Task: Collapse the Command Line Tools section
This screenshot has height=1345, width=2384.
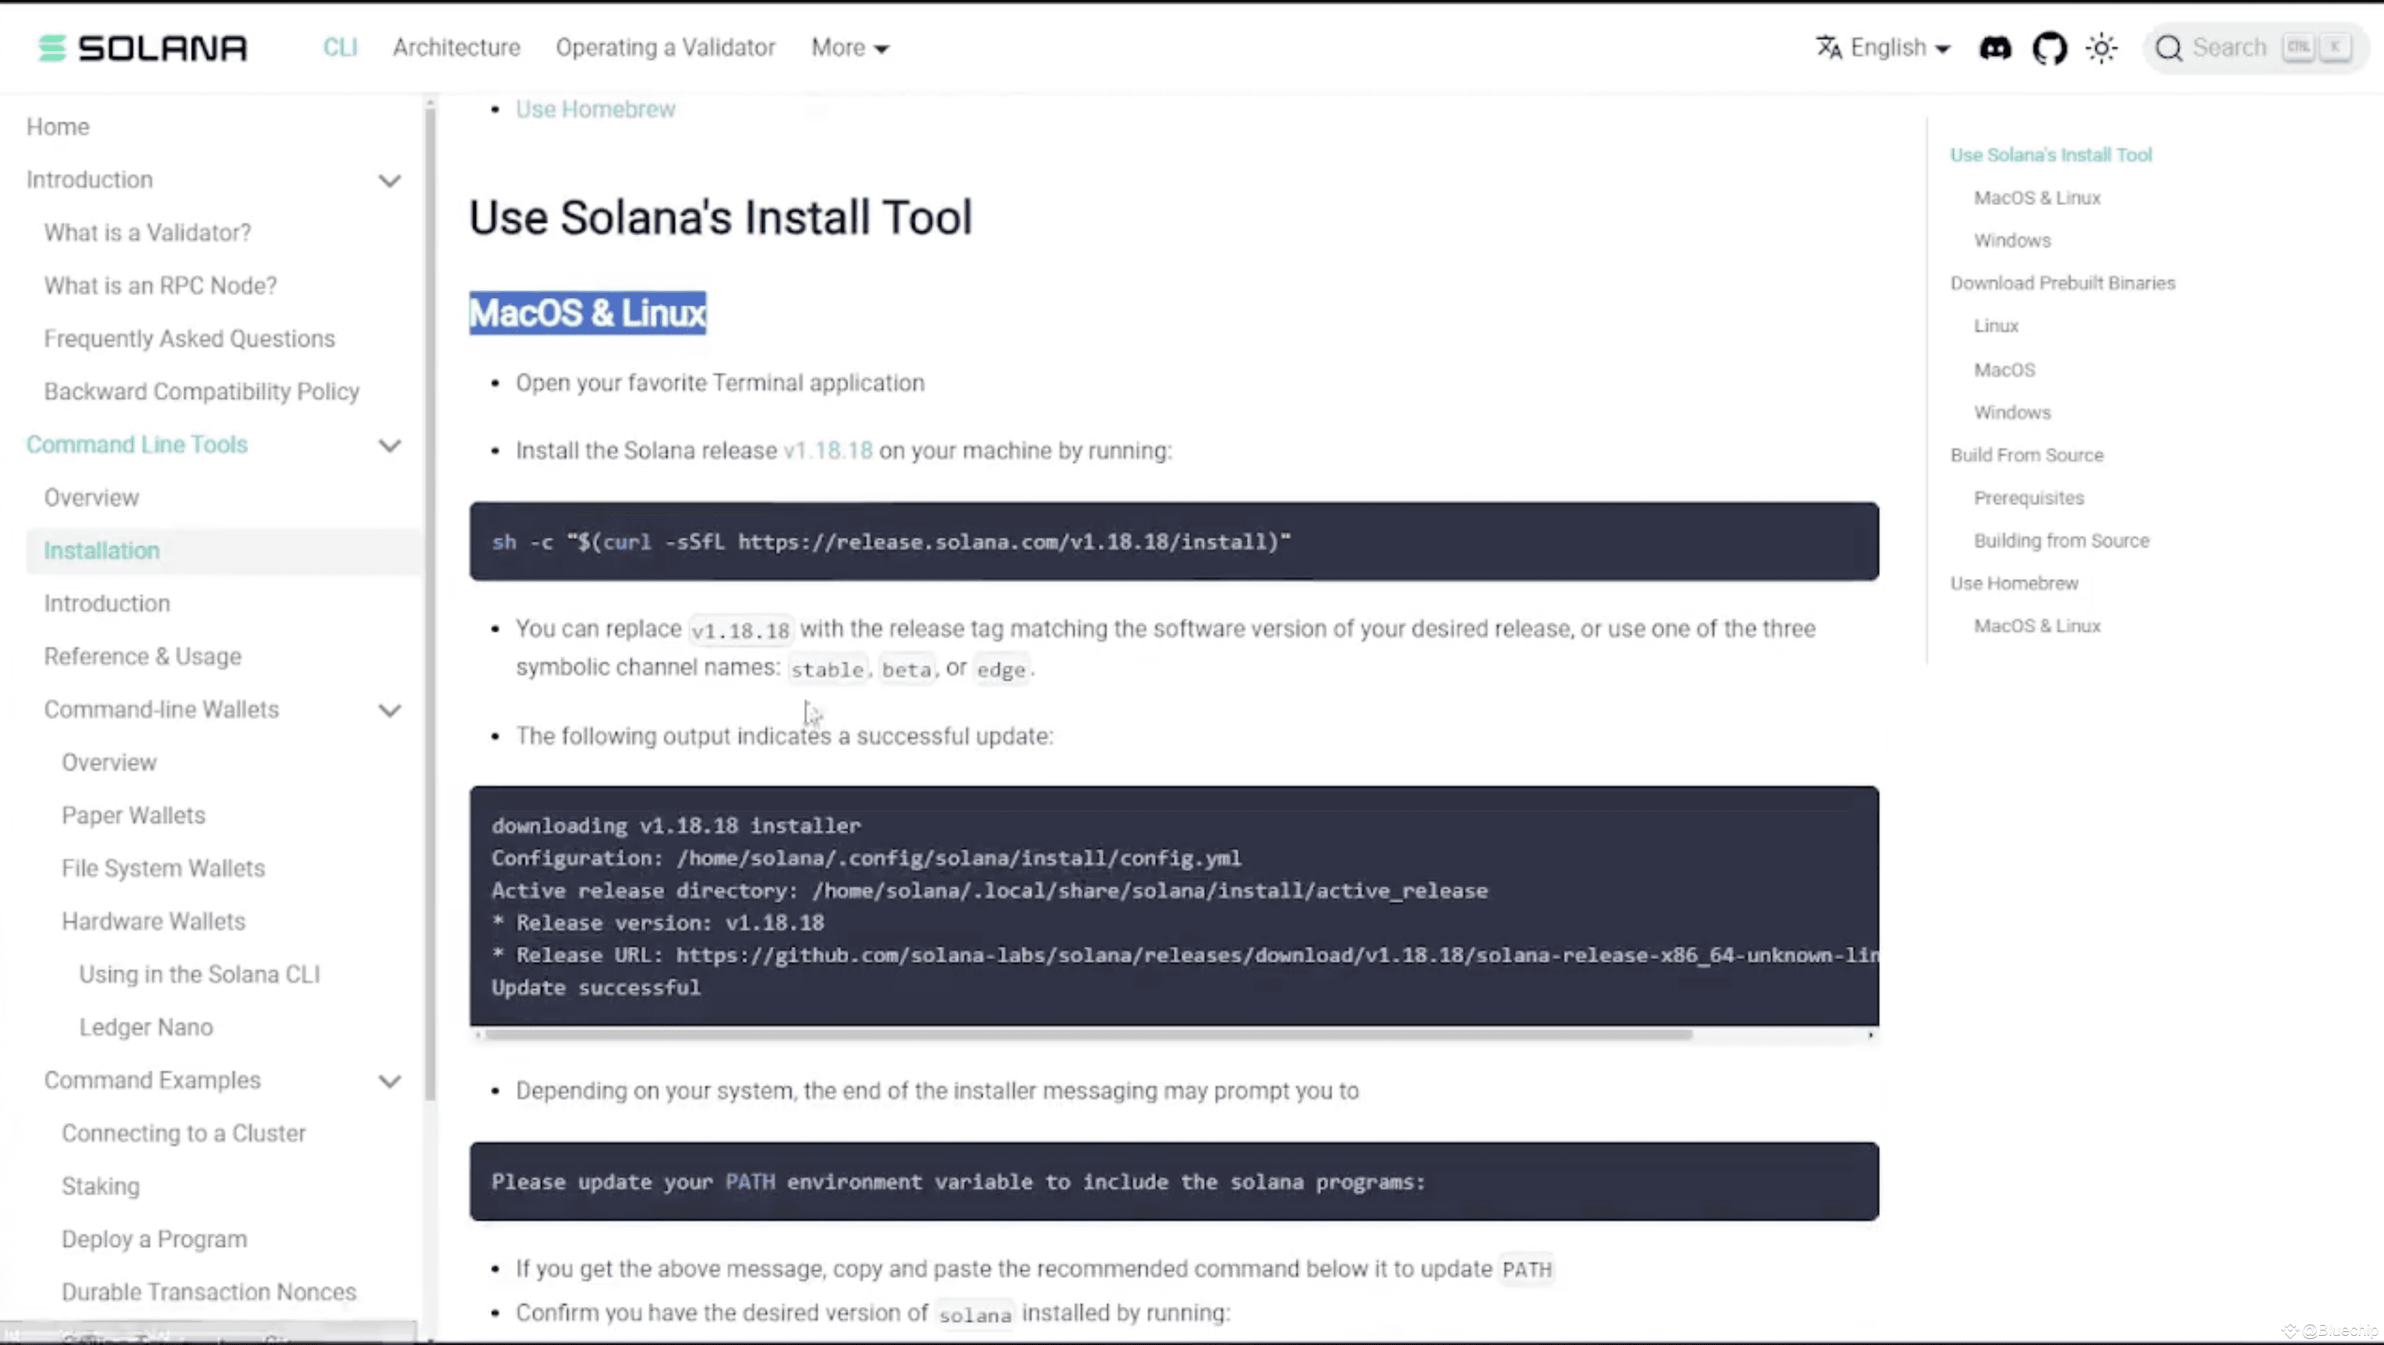Action: coord(390,445)
